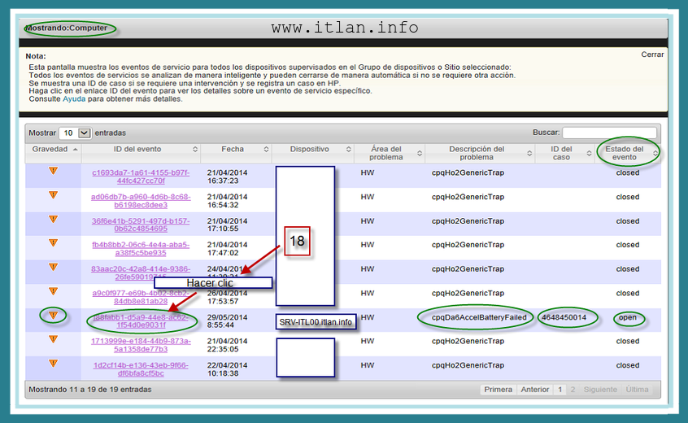Open the Mostrar entries count dropdown
Screen dimensions: 688x423
[x=76, y=133]
